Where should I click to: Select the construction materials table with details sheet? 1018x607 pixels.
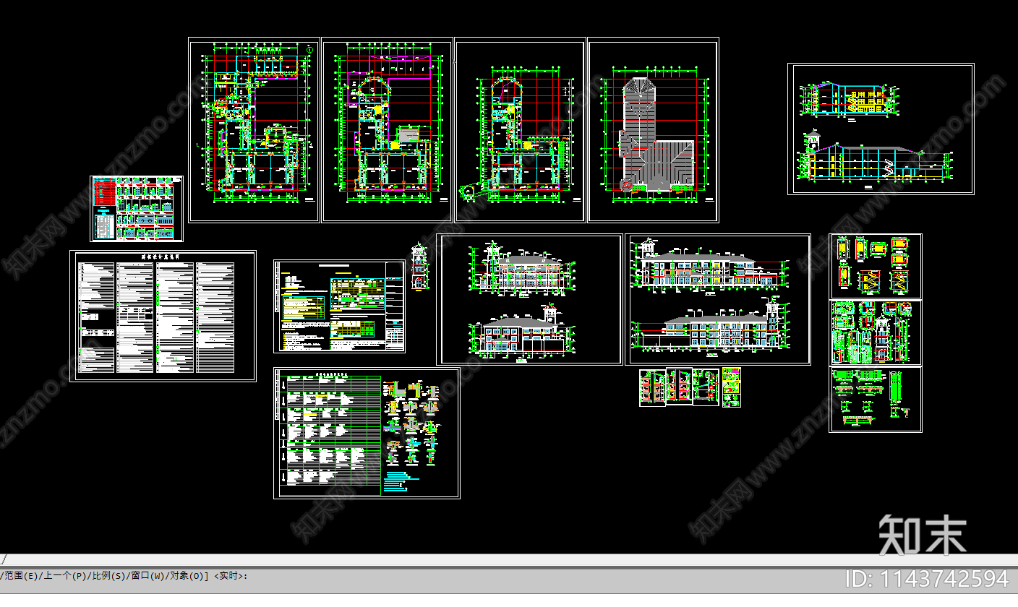[x=367, y=433]
